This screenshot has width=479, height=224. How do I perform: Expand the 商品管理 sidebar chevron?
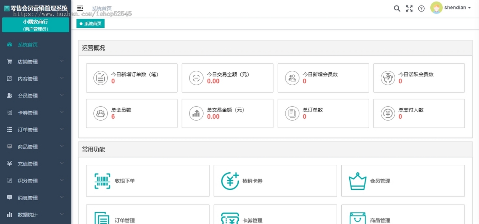62,146
